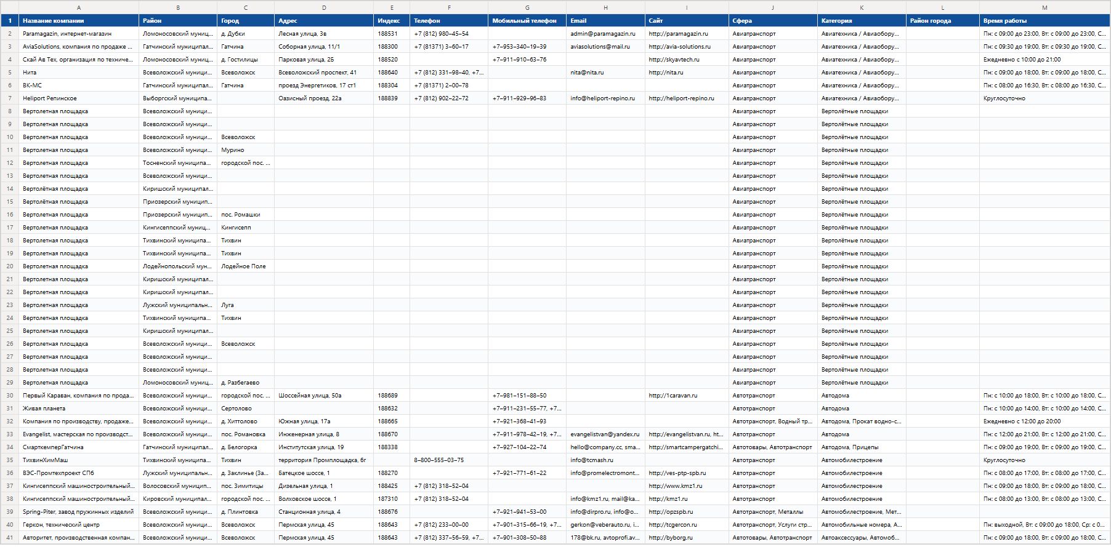
Task: Select the 'Heliport Репинское' company cell
Action: (x=79, y=98)
